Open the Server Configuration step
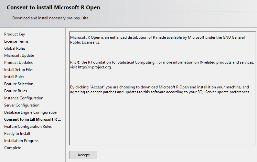Viewport: 257px width, 162px height. (x=22, y=105)
